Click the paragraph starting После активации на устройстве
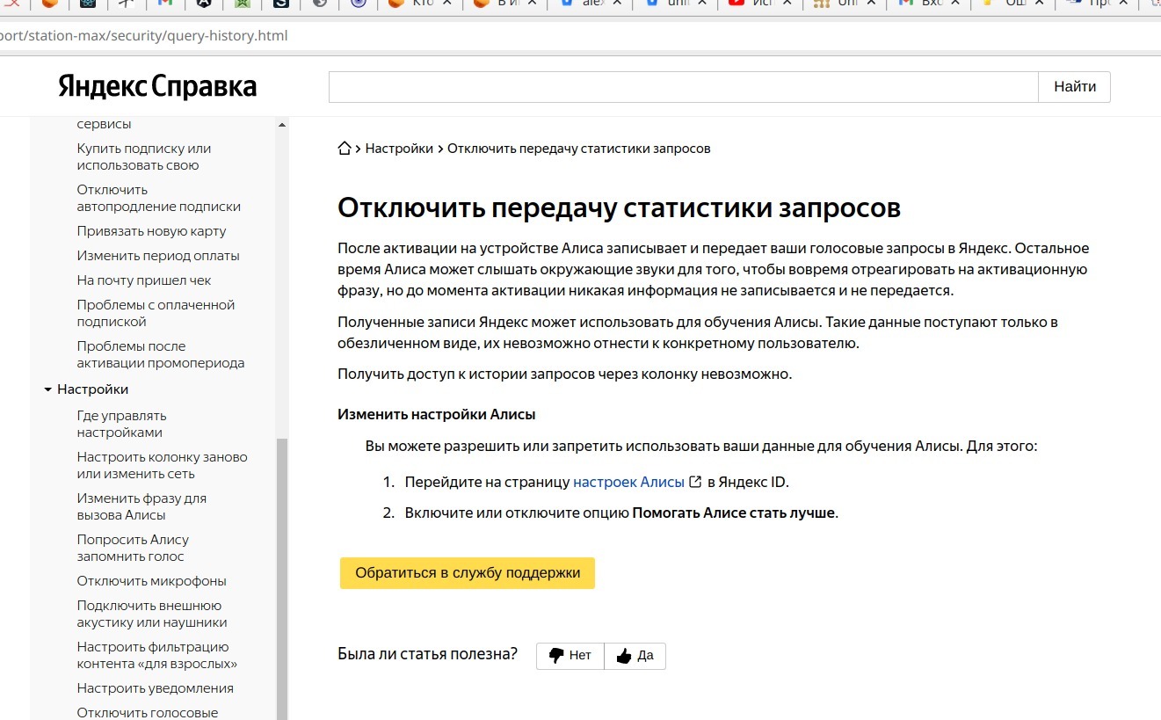Screen dimensions: 1161x720 (714, 269)
